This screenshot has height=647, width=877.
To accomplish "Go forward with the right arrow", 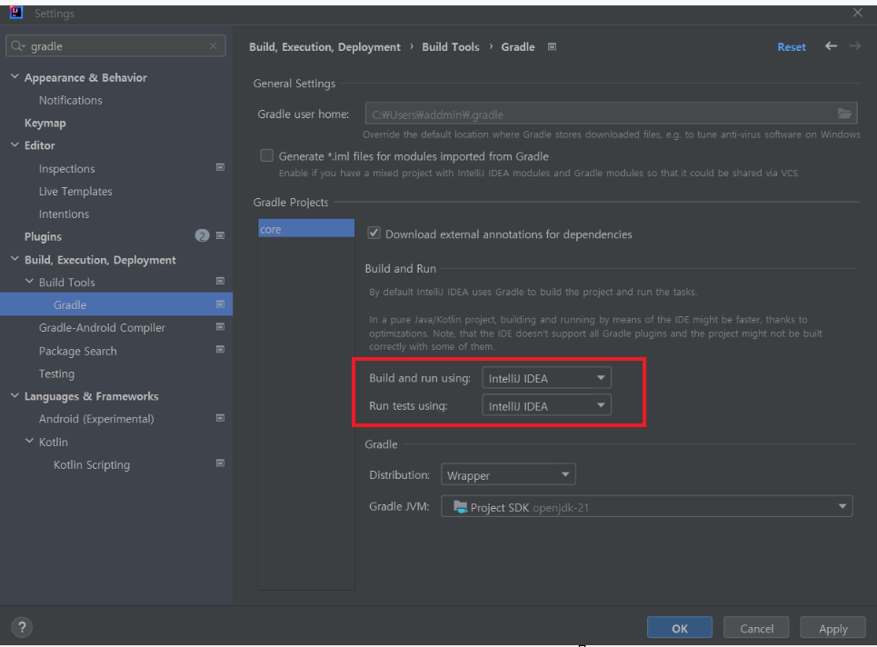I will coord(855,46).
